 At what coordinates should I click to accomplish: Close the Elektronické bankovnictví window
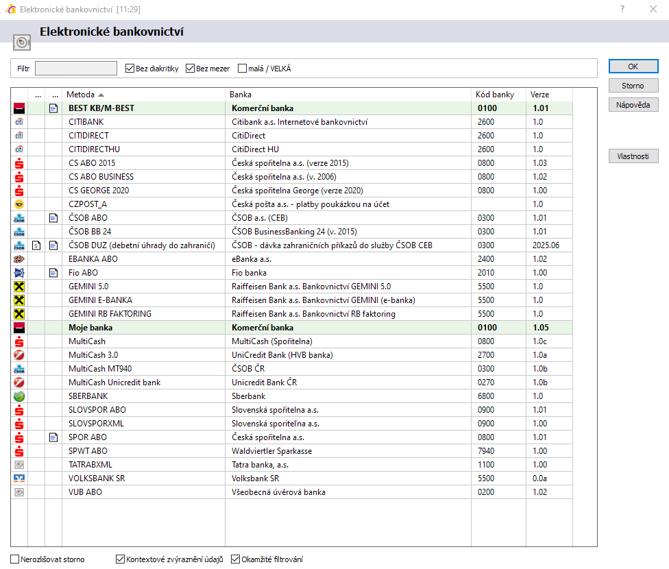click(653, 9)
